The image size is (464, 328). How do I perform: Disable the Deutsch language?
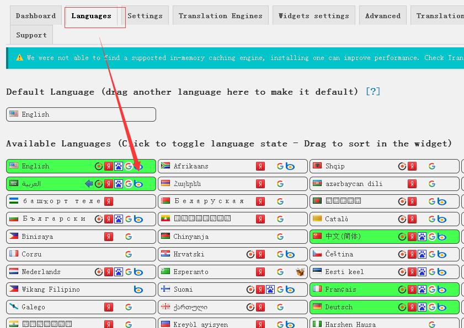(385, 307)
